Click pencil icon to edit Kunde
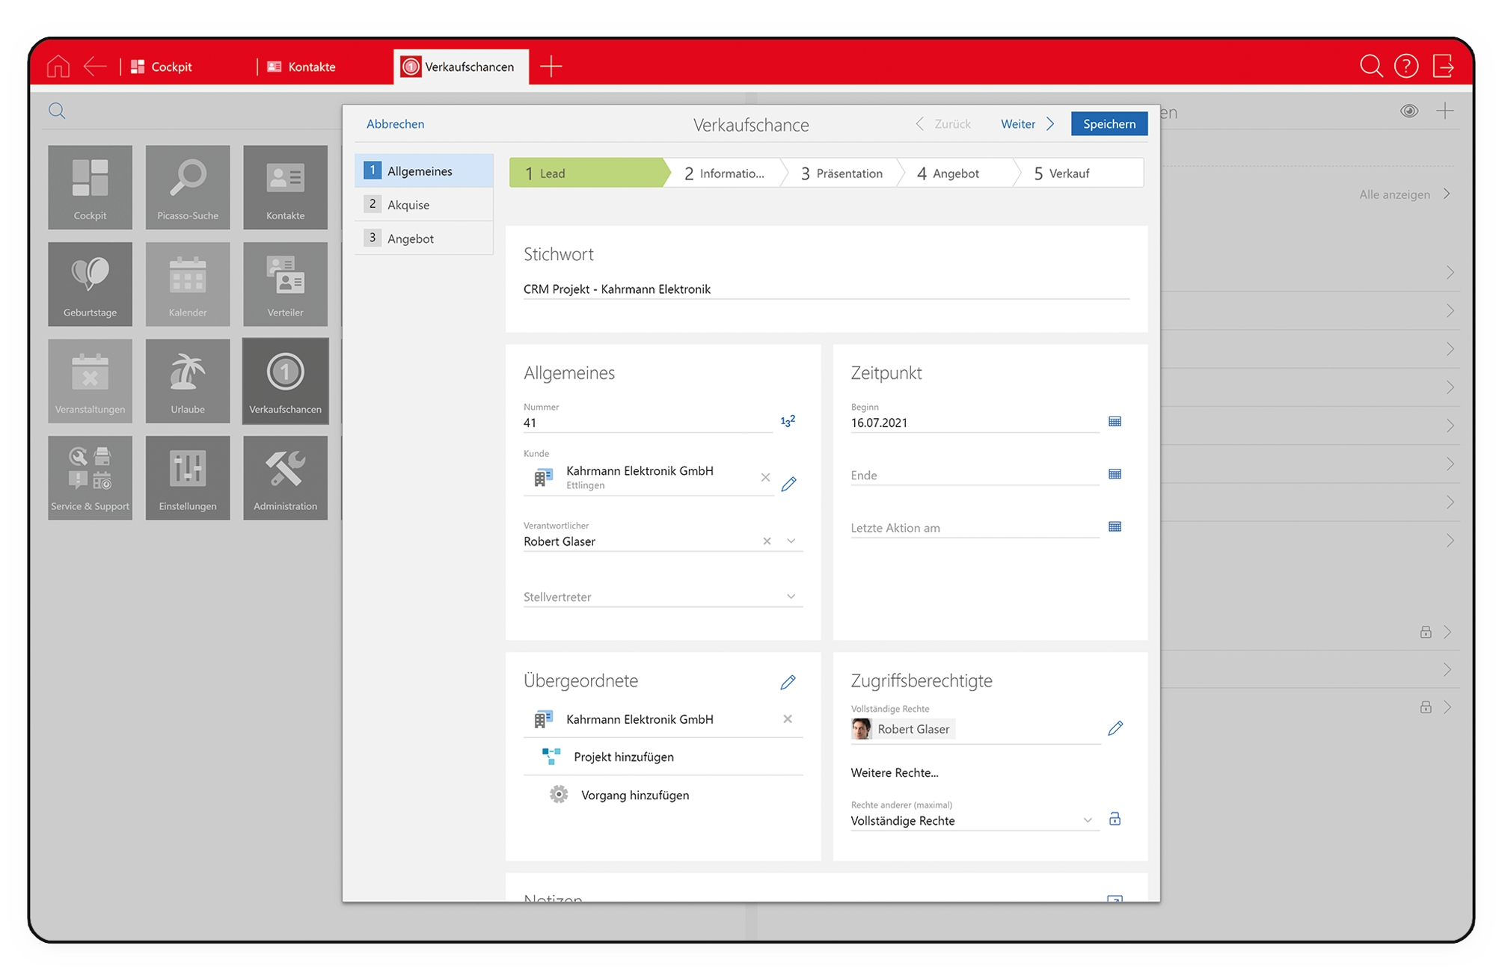Viewport: 1496px width, 972px height. click(x=788, y=484)
